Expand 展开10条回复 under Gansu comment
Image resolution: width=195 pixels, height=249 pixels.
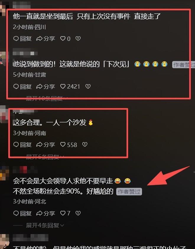click(47, 98)
